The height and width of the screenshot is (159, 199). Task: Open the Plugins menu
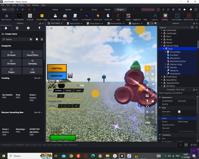(21, 5)
